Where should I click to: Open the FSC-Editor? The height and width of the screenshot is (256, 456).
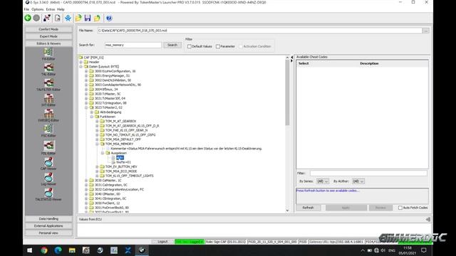tap(48, 131)
